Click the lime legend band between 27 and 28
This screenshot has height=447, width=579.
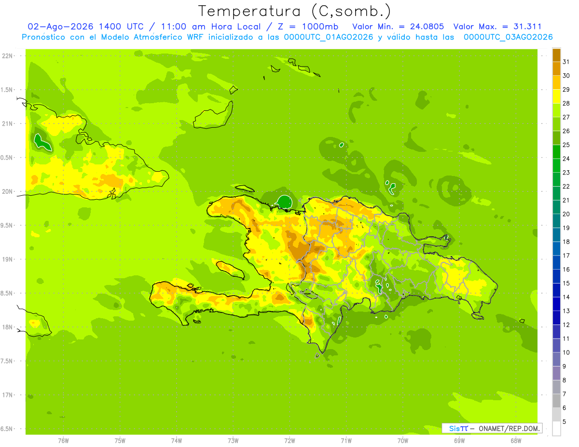click(x=556, y=110)
